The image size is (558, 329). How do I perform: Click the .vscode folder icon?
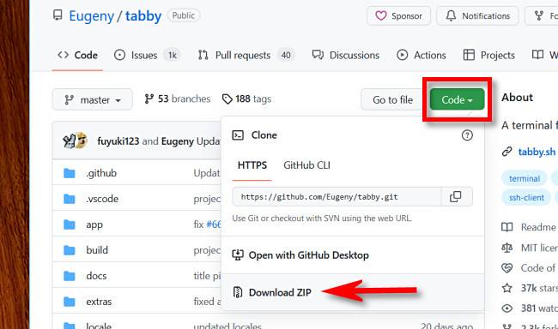(69, 199)
